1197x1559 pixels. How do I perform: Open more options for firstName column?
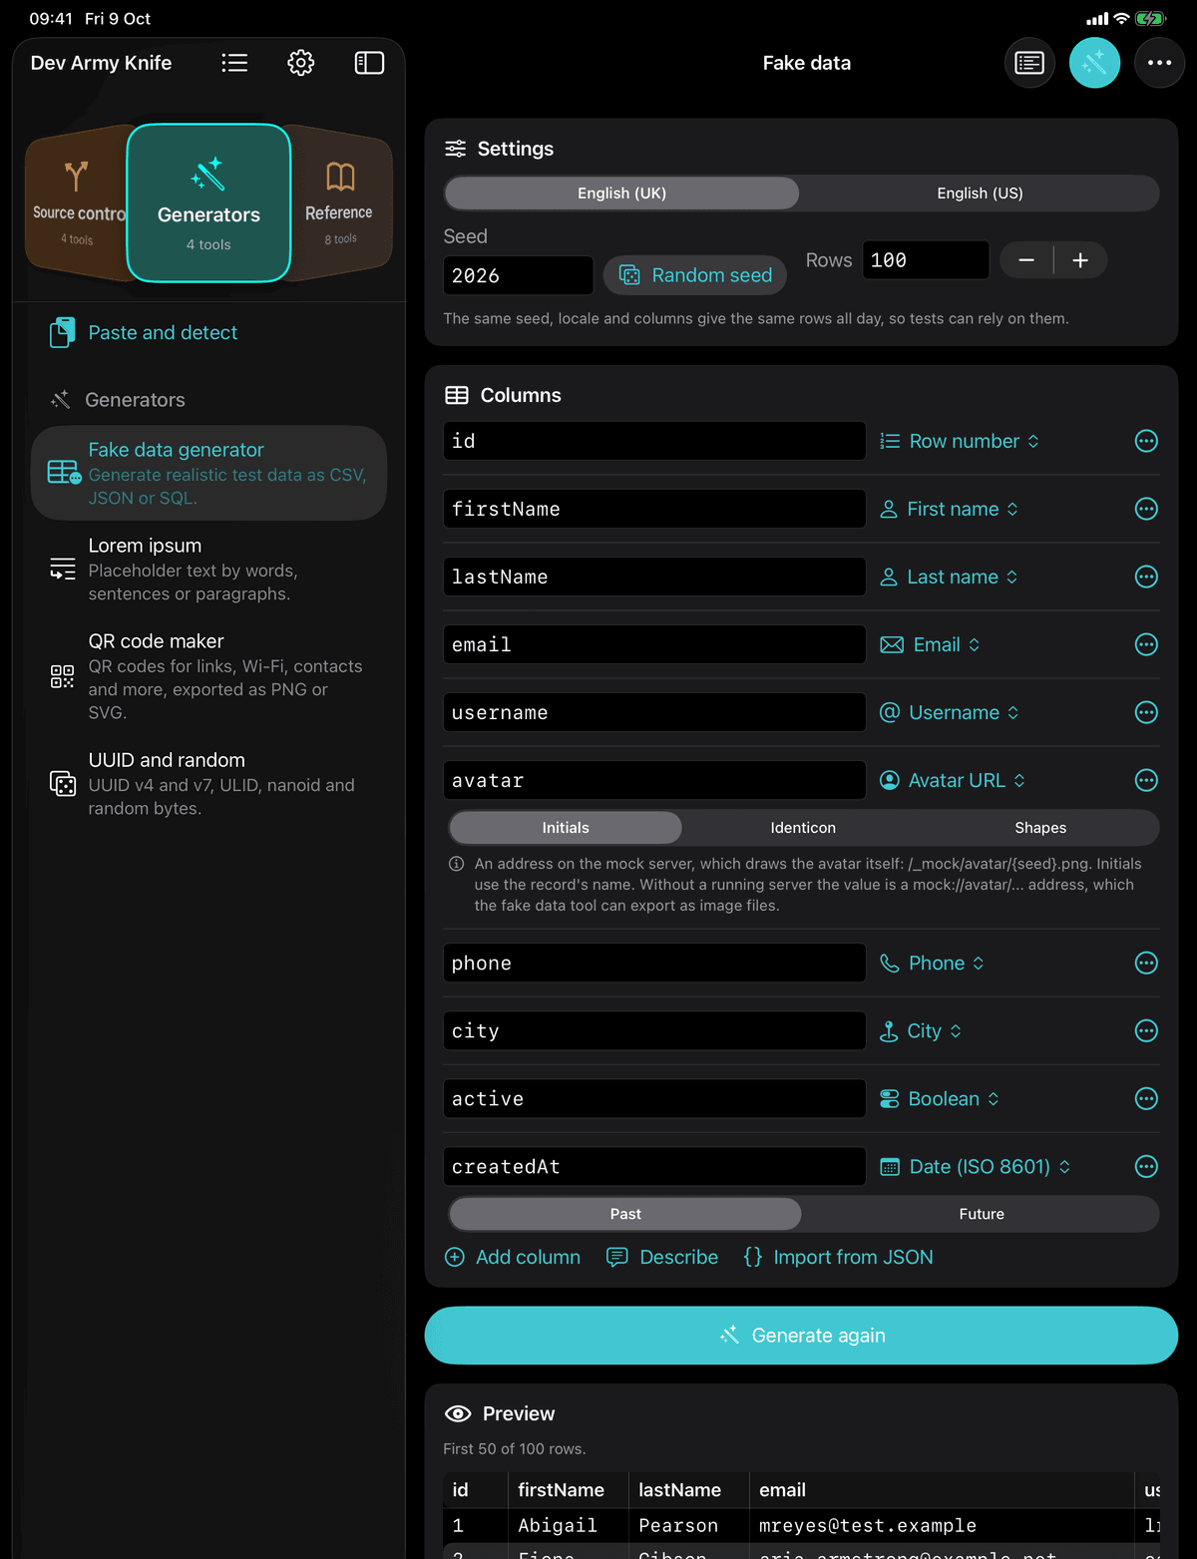pyautogui.click(x=1146, y=509)
